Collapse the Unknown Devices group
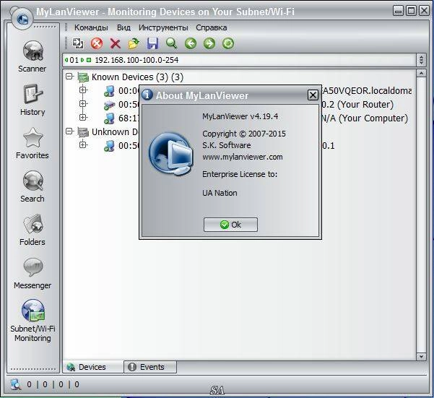The image size is (434, 398). coord(69,131)
